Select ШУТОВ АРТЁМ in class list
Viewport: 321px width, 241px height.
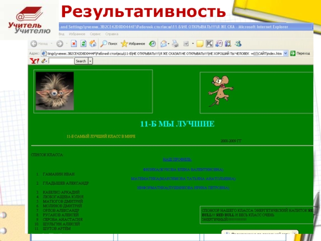point(57,228)
